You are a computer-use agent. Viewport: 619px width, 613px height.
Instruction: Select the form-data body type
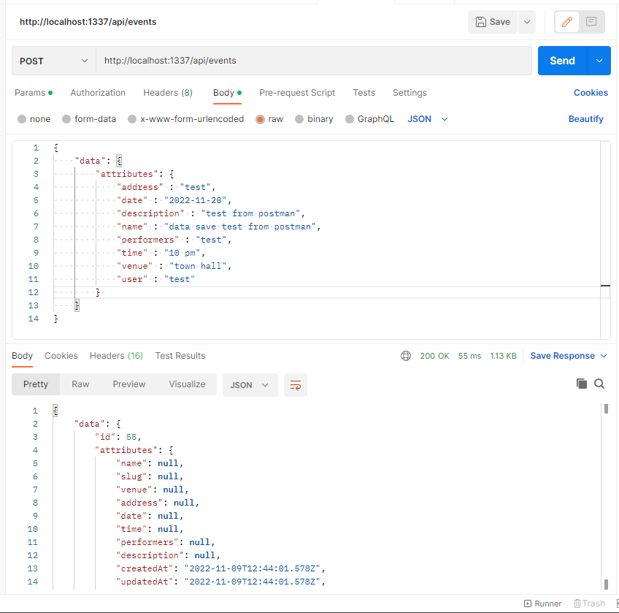coord(89,119)
